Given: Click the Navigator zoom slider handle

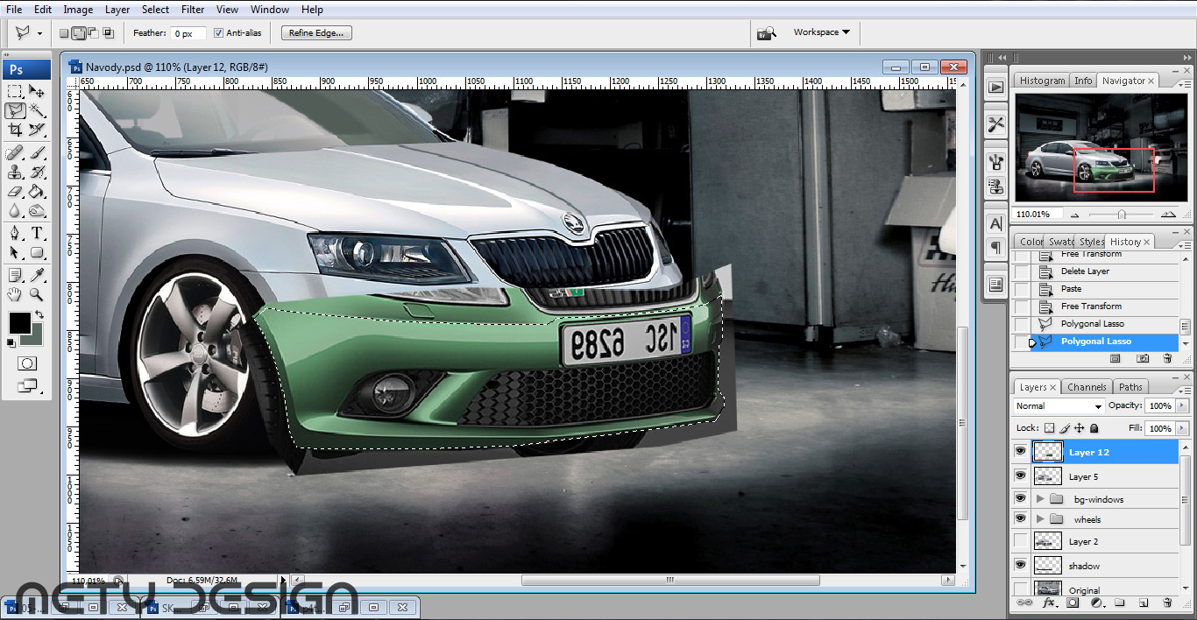Looking at the screenshot, I should (x=1121, y=214).
